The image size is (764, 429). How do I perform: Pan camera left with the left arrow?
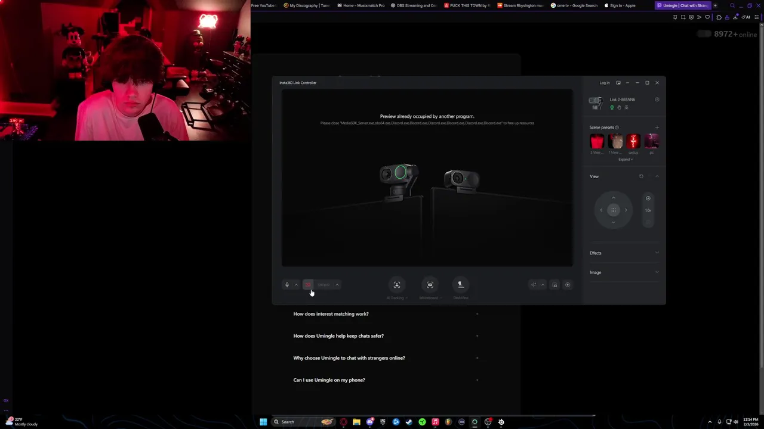[601, 210]
